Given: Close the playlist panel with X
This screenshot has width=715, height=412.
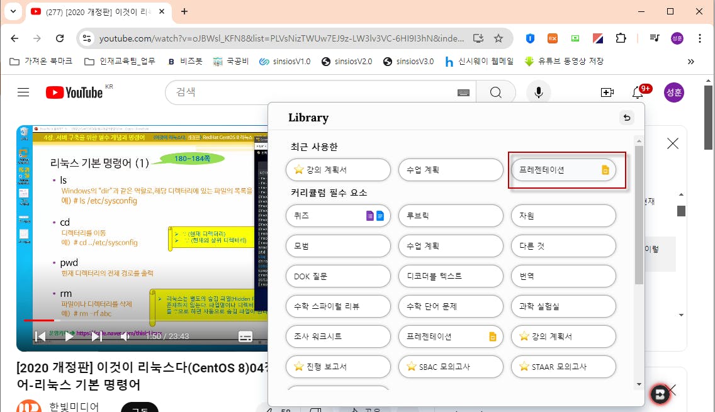Looking at the screenshot, I should pos(673,143).
